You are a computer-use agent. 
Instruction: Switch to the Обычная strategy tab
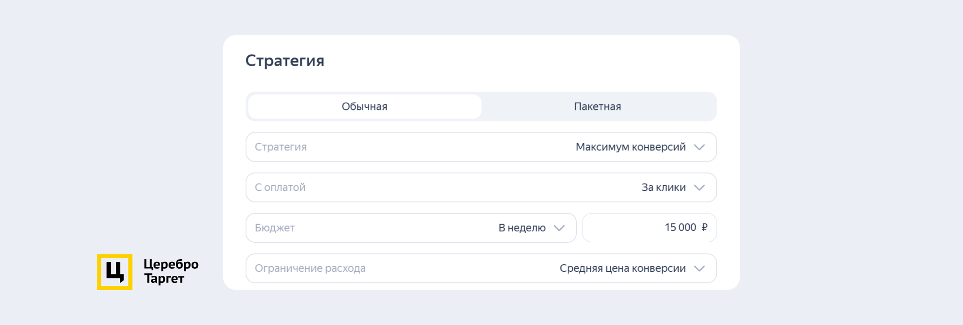click(365, 106)
